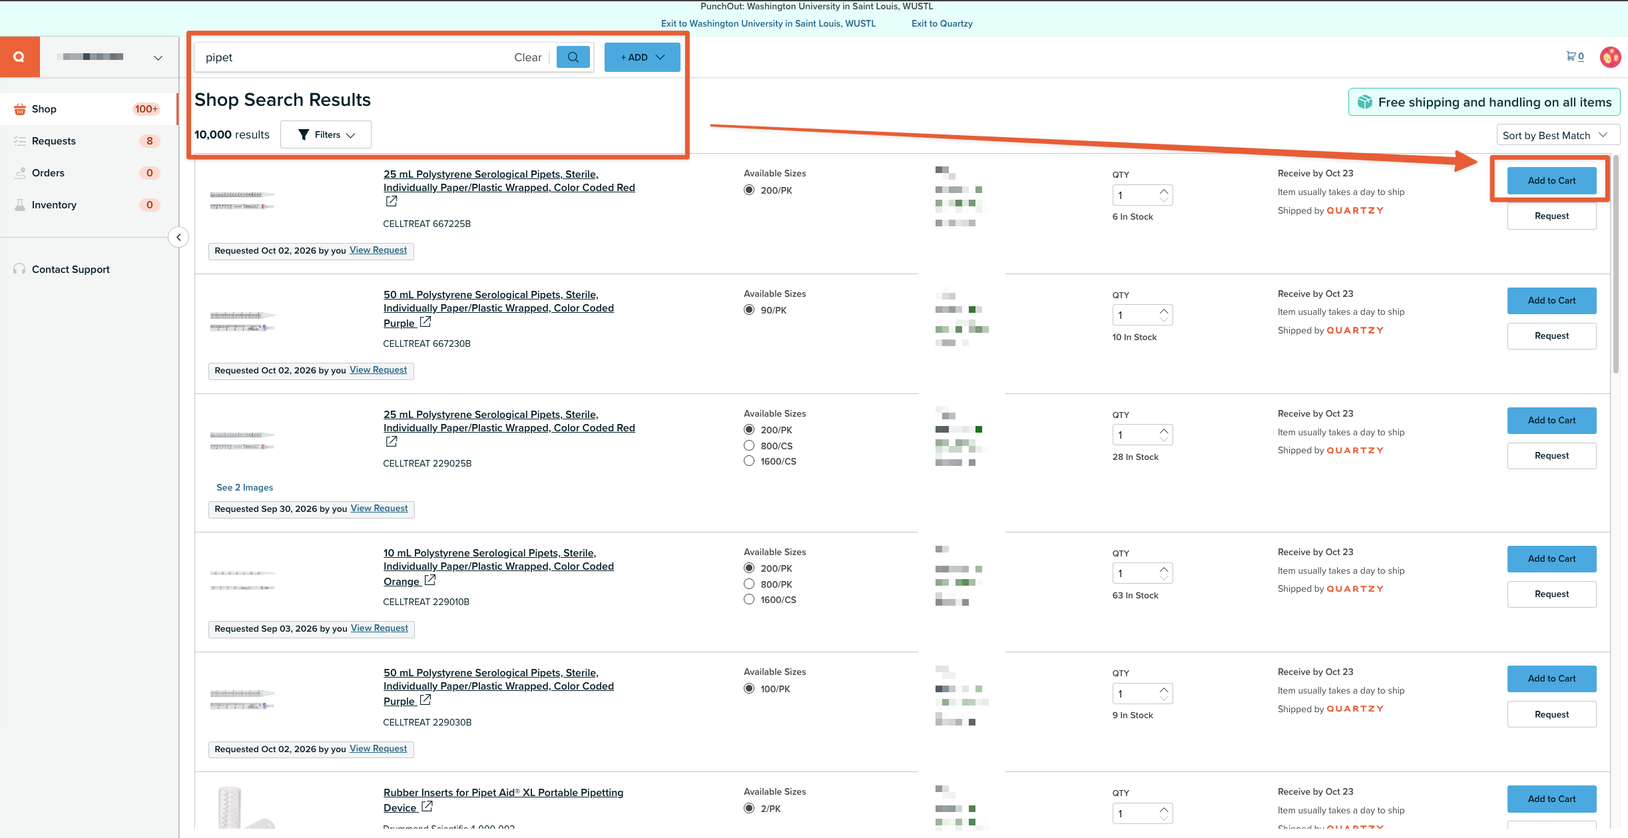Open the + ADD dropdown
Image resolution: width=1628 pixels, height=838 pixels.
click(643, 57)
